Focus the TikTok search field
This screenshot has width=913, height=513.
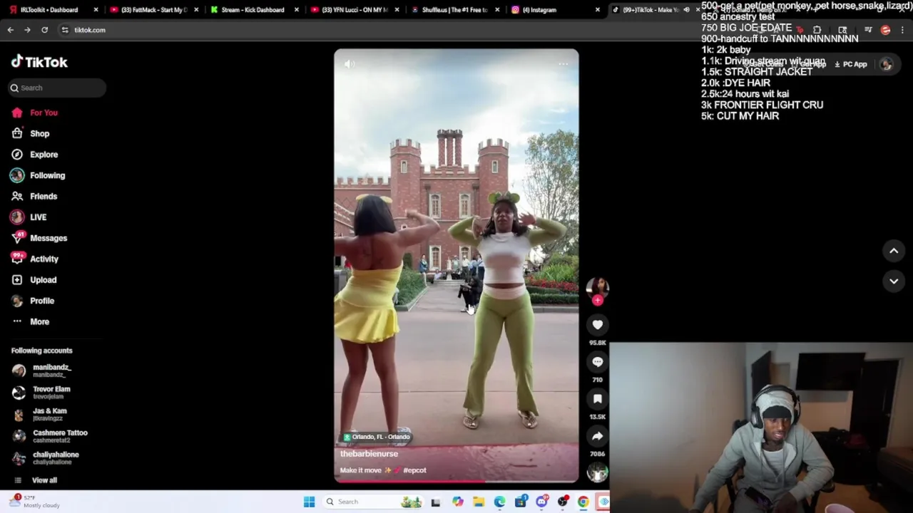click(x=57, y=88)
